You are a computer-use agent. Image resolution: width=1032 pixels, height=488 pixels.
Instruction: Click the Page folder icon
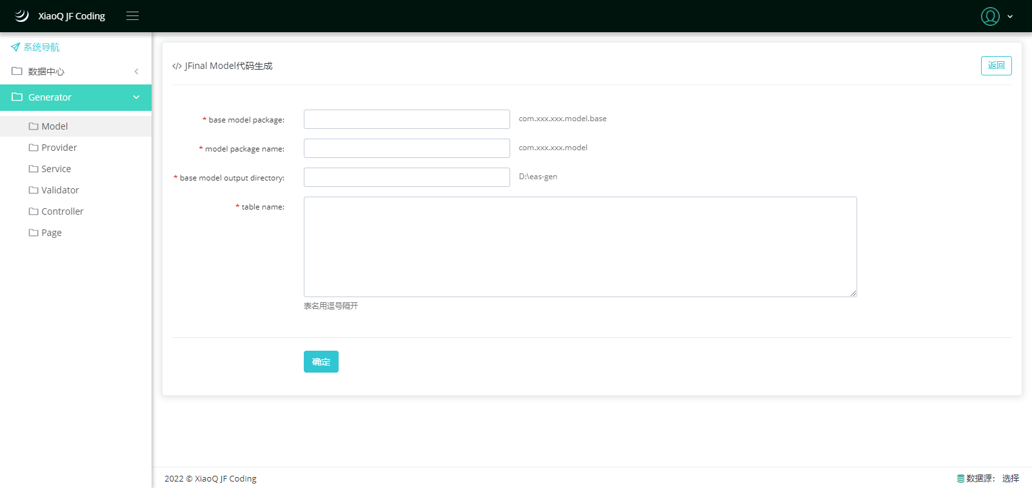[x=34, y=233]
